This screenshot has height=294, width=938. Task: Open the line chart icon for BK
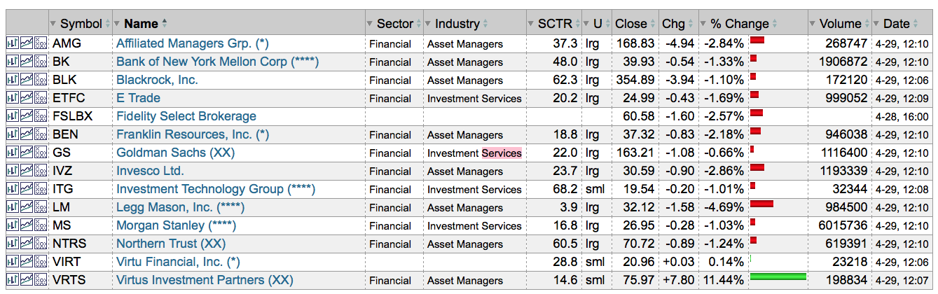coord(27,62)
